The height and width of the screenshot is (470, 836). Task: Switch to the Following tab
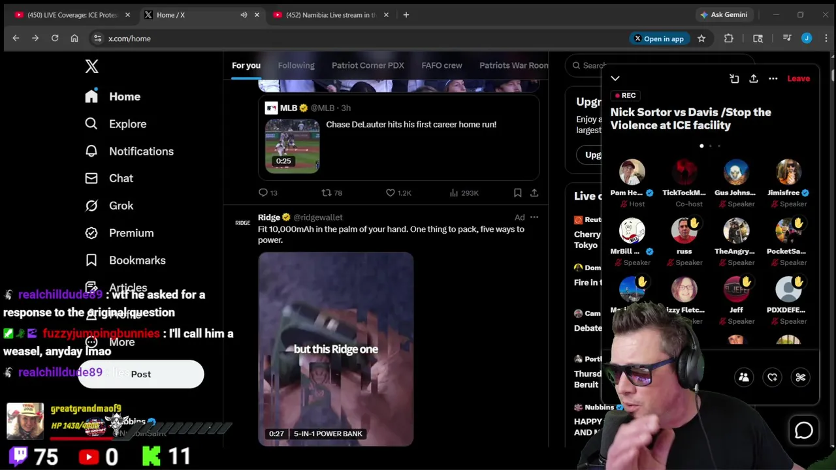pos(296,65)
